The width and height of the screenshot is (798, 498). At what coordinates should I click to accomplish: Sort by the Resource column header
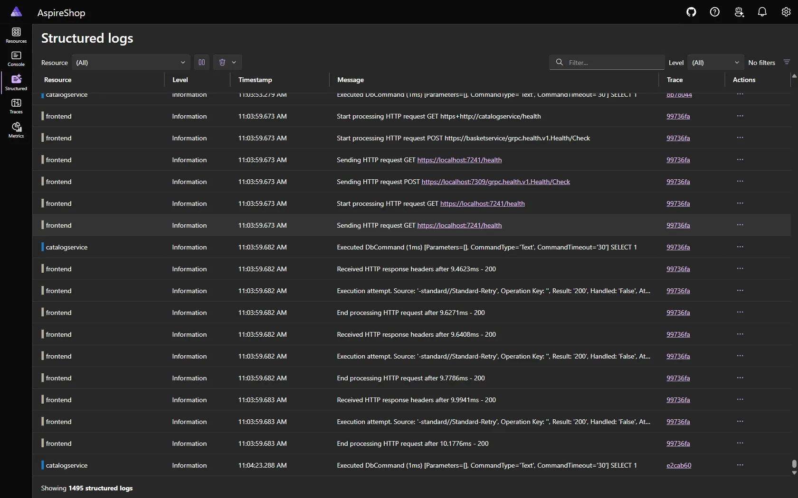(x=58, y=80)
